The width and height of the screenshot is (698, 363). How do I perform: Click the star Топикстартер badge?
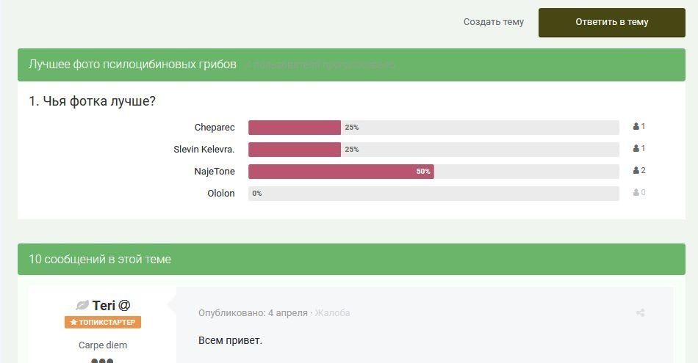(103, 322)
